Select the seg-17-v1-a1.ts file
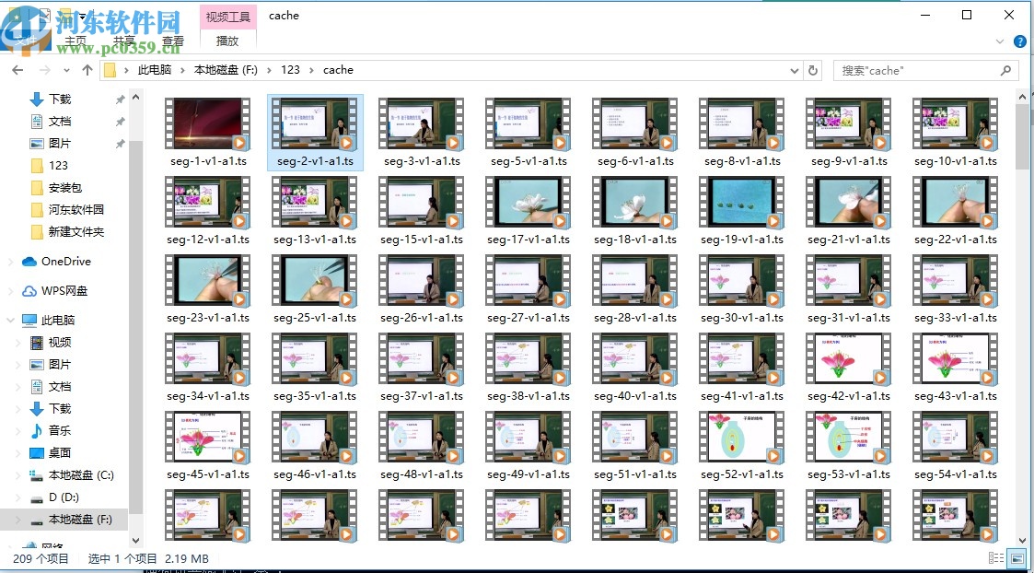 click(529, 211)
